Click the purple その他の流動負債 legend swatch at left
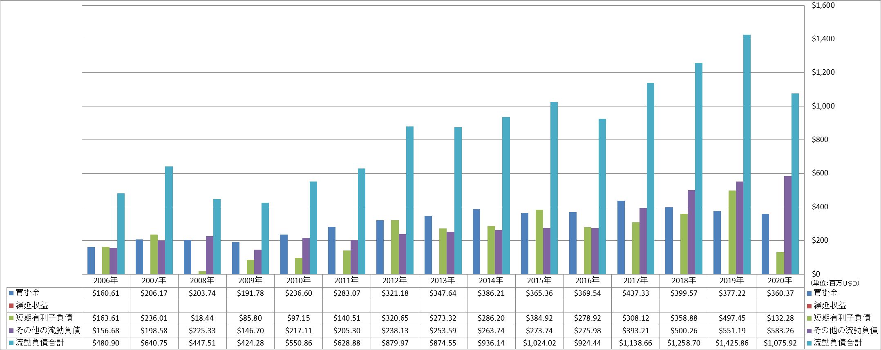The height and width of the screenshot is (350, 881). coord(11,330)
